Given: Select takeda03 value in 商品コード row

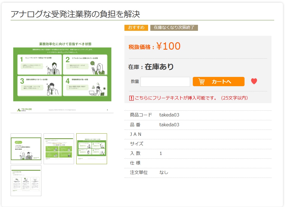Looking at the screenshot, I should (169, 115).
